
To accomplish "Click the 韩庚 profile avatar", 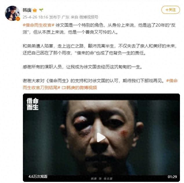I will (12, 13).
